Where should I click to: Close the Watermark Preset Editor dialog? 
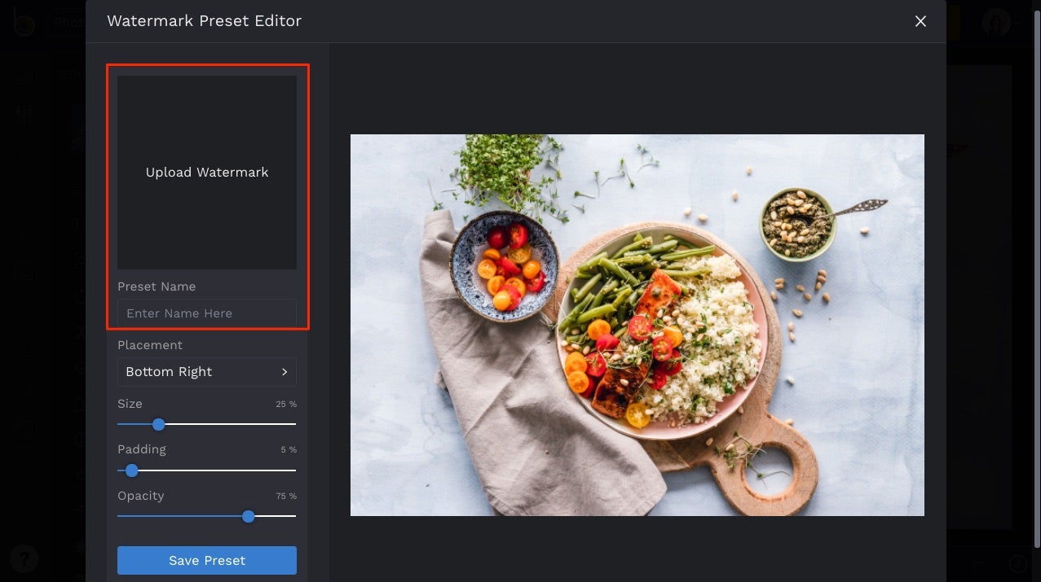point(920,21)
